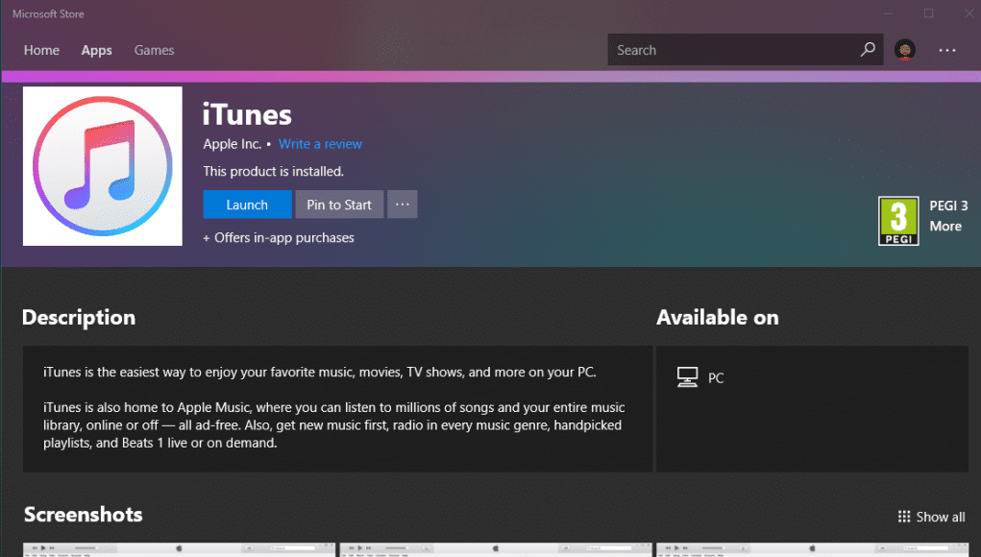Click the iTunes title text
The height and width of the screenshot is (557, 981).
pyautogui.click(x=247, y=115)
